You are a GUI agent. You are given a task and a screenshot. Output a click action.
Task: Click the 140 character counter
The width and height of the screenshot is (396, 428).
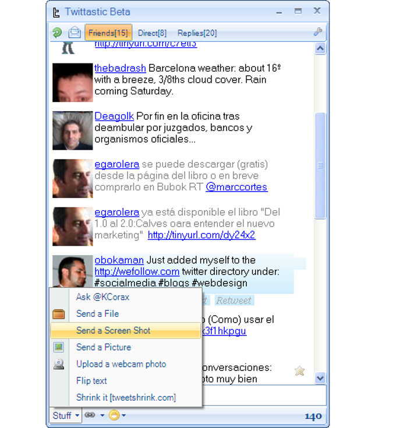tap(313, 416)
